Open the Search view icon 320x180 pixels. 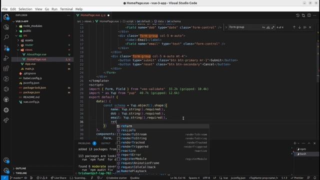click(x=6, y=37)
